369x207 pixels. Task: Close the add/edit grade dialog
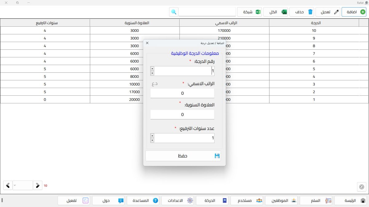[147, 43]
